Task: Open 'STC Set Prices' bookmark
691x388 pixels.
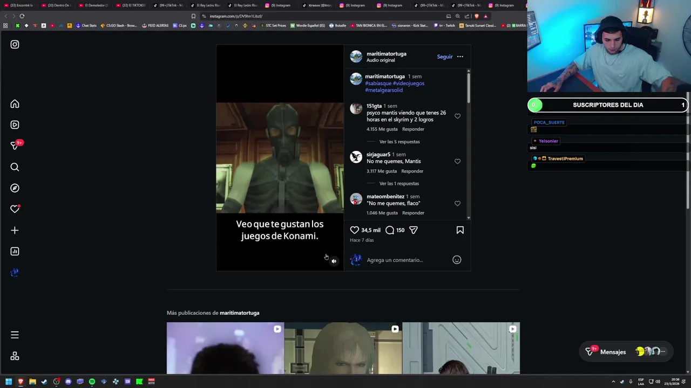Action: 273,25
